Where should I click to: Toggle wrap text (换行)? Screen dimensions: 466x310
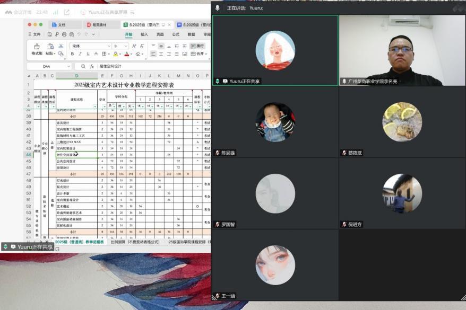197,46
